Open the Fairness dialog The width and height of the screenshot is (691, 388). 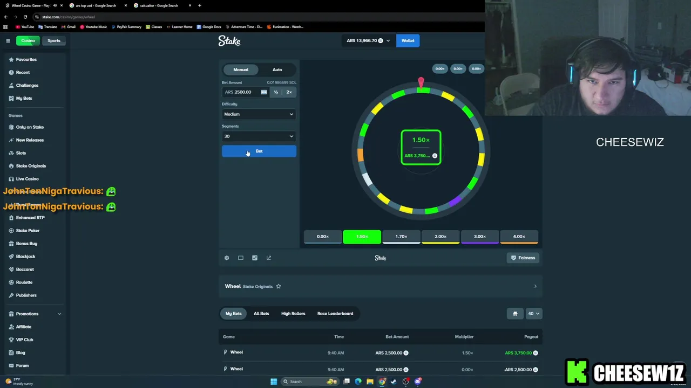pyautogui.click(x=523, y=258)
